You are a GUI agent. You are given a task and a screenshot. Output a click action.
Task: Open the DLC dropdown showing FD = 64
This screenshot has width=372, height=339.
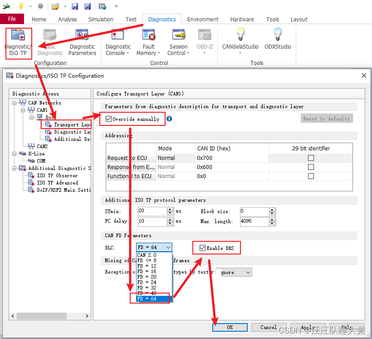[x=154, y=248]
